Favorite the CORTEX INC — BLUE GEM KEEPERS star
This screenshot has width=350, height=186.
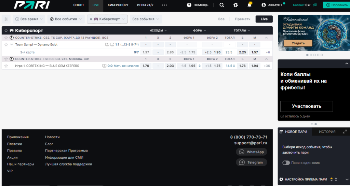coord(6,66)
